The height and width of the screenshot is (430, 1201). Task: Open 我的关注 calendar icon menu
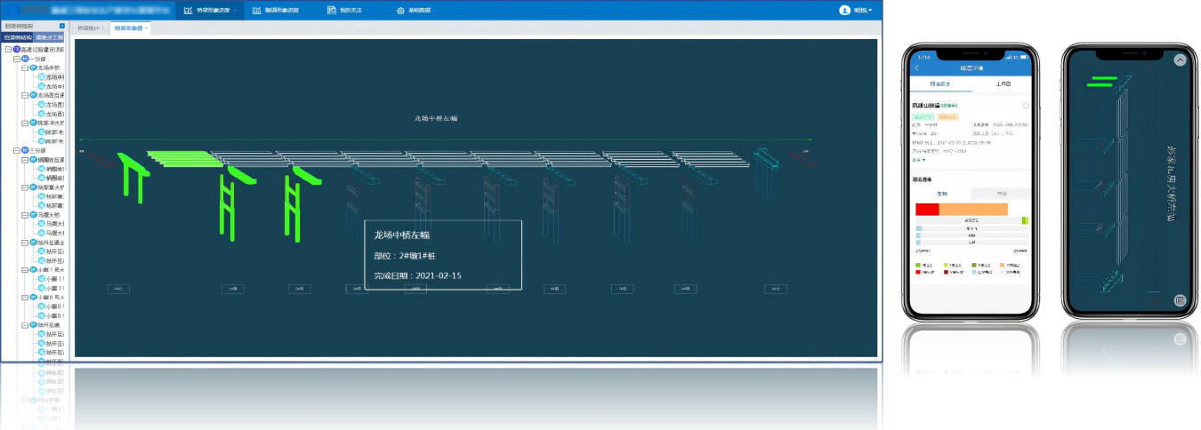(331, 11)
